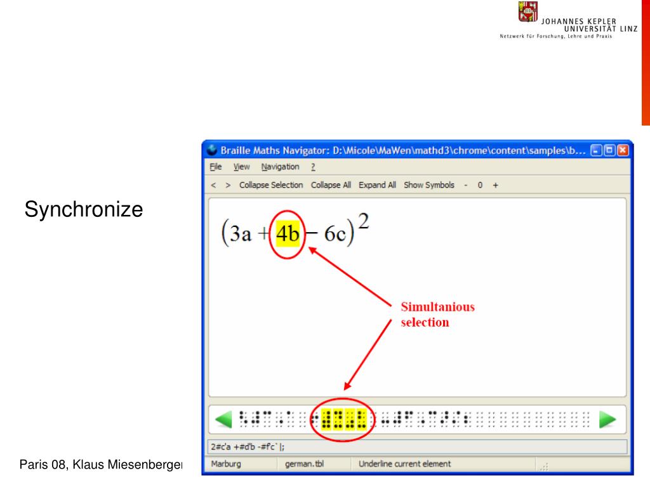650x487 pixels.
Task: Click Collapse All in the toolbar
Action: point(331,185)
